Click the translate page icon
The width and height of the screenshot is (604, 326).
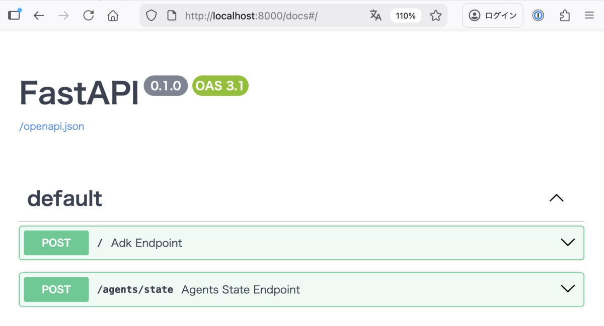(375, 16)
